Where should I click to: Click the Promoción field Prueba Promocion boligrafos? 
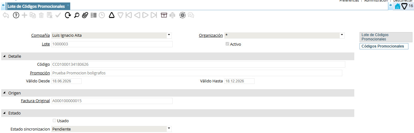196,73
